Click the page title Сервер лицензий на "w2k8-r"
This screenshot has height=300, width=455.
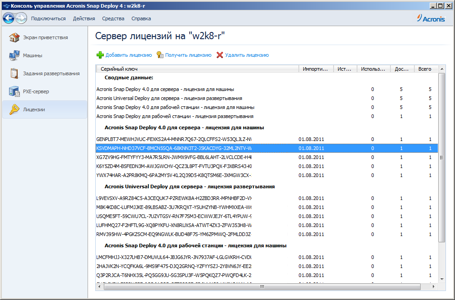160,36
